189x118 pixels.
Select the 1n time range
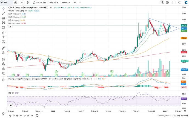click(32, 116)
